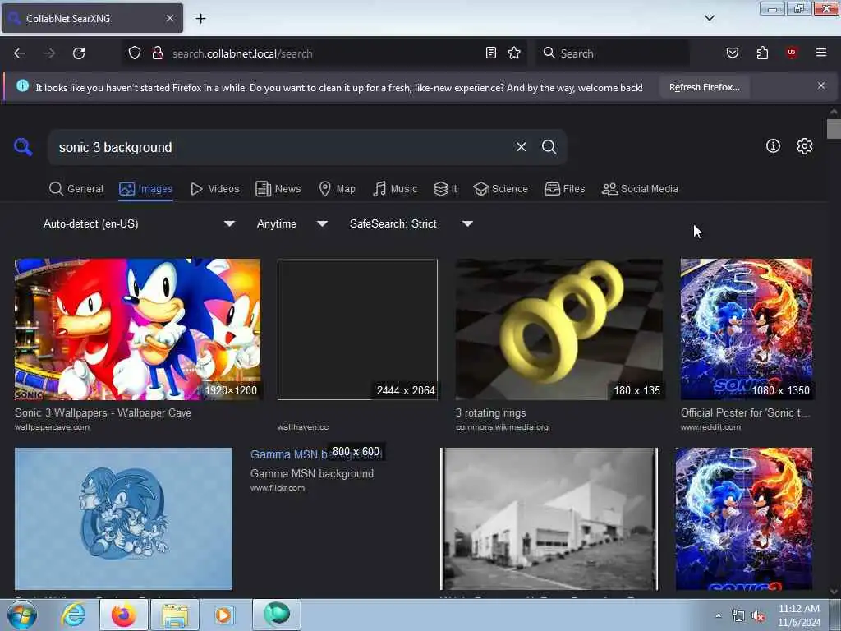
Task: Open SearXNG preferences gear icon
Action: pyautogui.click(x=804, y=146)
